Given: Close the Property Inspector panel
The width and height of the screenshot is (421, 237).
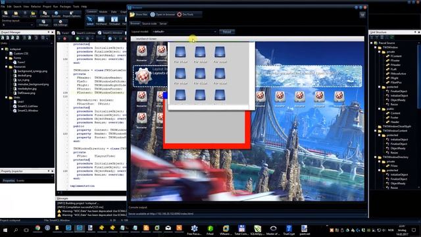Looking at the screenshot, I should point(53,171).
